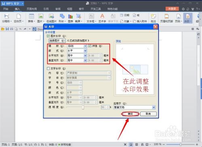Open the 形状 shapes gallery
Screen dimensions: 202x147
[x=62, y=18]
